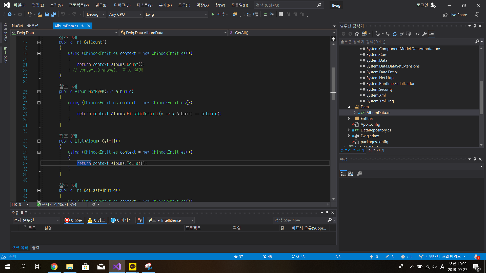Collapse the GetAll method code block
This screenshot has width=486, height=273.
[39, 141]
